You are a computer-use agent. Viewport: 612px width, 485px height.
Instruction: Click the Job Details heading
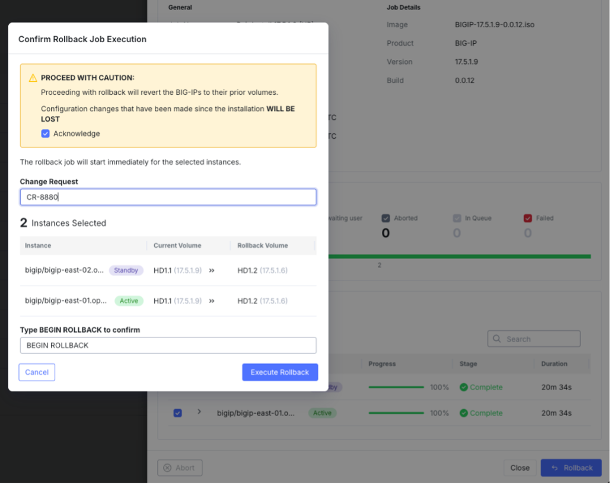tap(404, 8)
